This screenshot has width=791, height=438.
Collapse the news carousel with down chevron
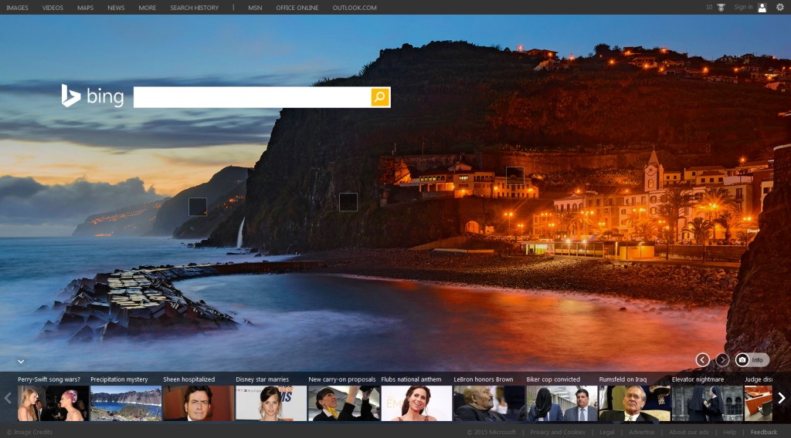[x=21, y=361]
